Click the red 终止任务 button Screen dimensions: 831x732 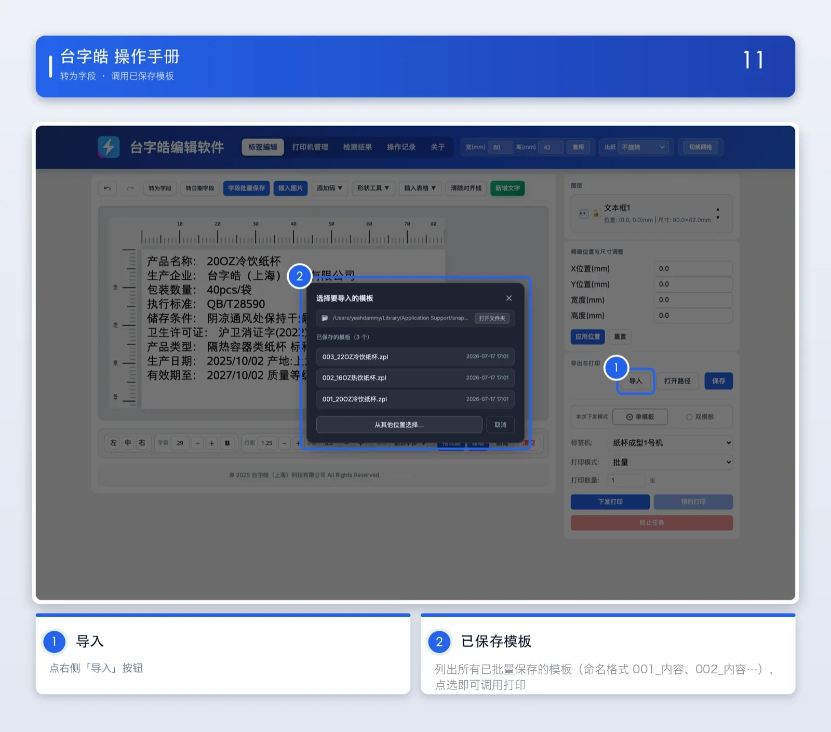(x=652, y=523)
